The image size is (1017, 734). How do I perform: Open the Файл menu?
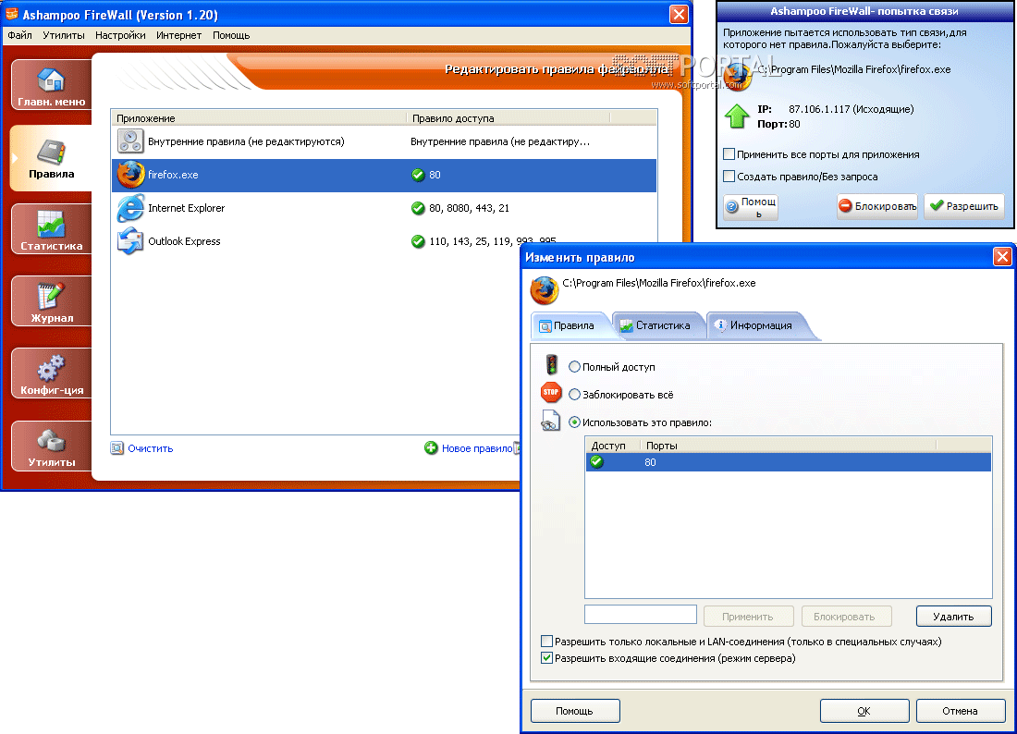click(x=19, y=35)
